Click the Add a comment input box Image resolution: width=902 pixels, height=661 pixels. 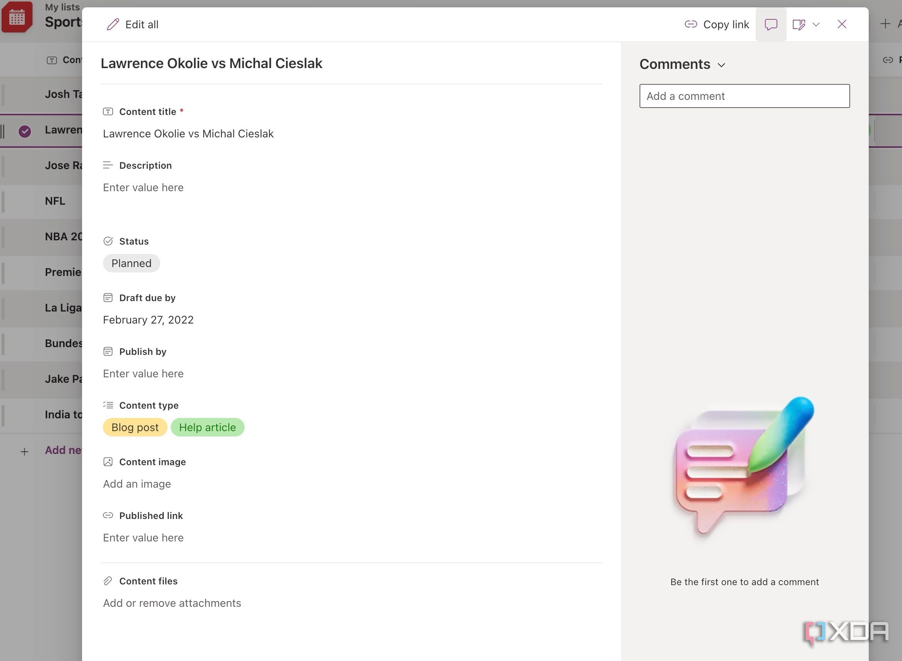744,96
